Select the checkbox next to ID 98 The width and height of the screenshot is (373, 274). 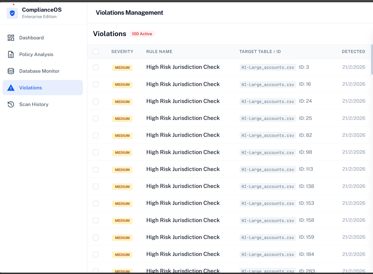click(x=96, y=152)
